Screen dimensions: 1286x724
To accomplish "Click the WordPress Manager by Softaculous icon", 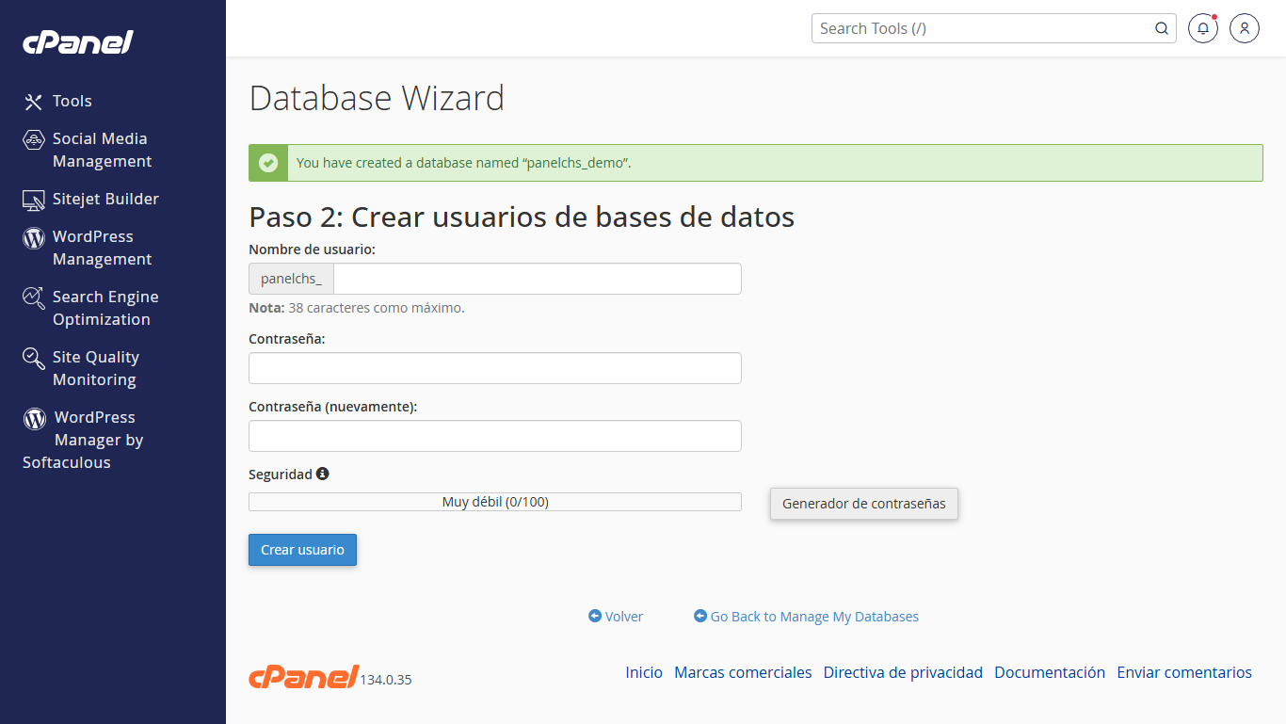I will (x=35, y=418).
